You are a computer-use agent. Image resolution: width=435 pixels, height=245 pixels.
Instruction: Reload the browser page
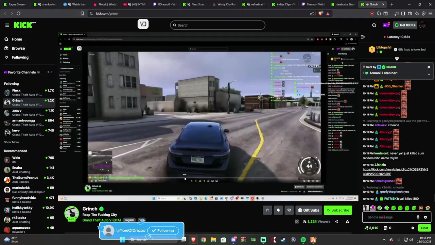coord(18,13)
